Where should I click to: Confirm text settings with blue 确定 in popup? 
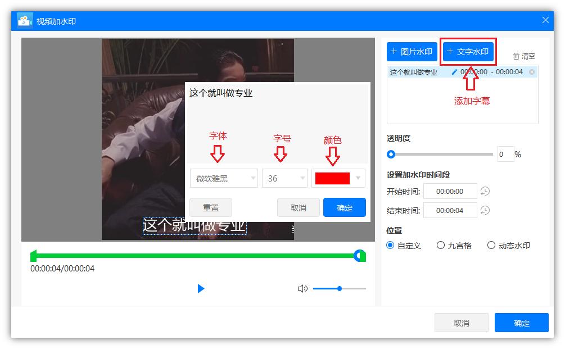[x=345, y=208]
